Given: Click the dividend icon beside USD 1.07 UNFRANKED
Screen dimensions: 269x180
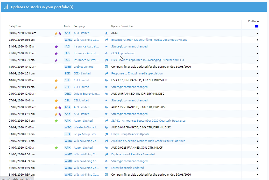Looking at the screenshot, I should (x=106, y=80).
